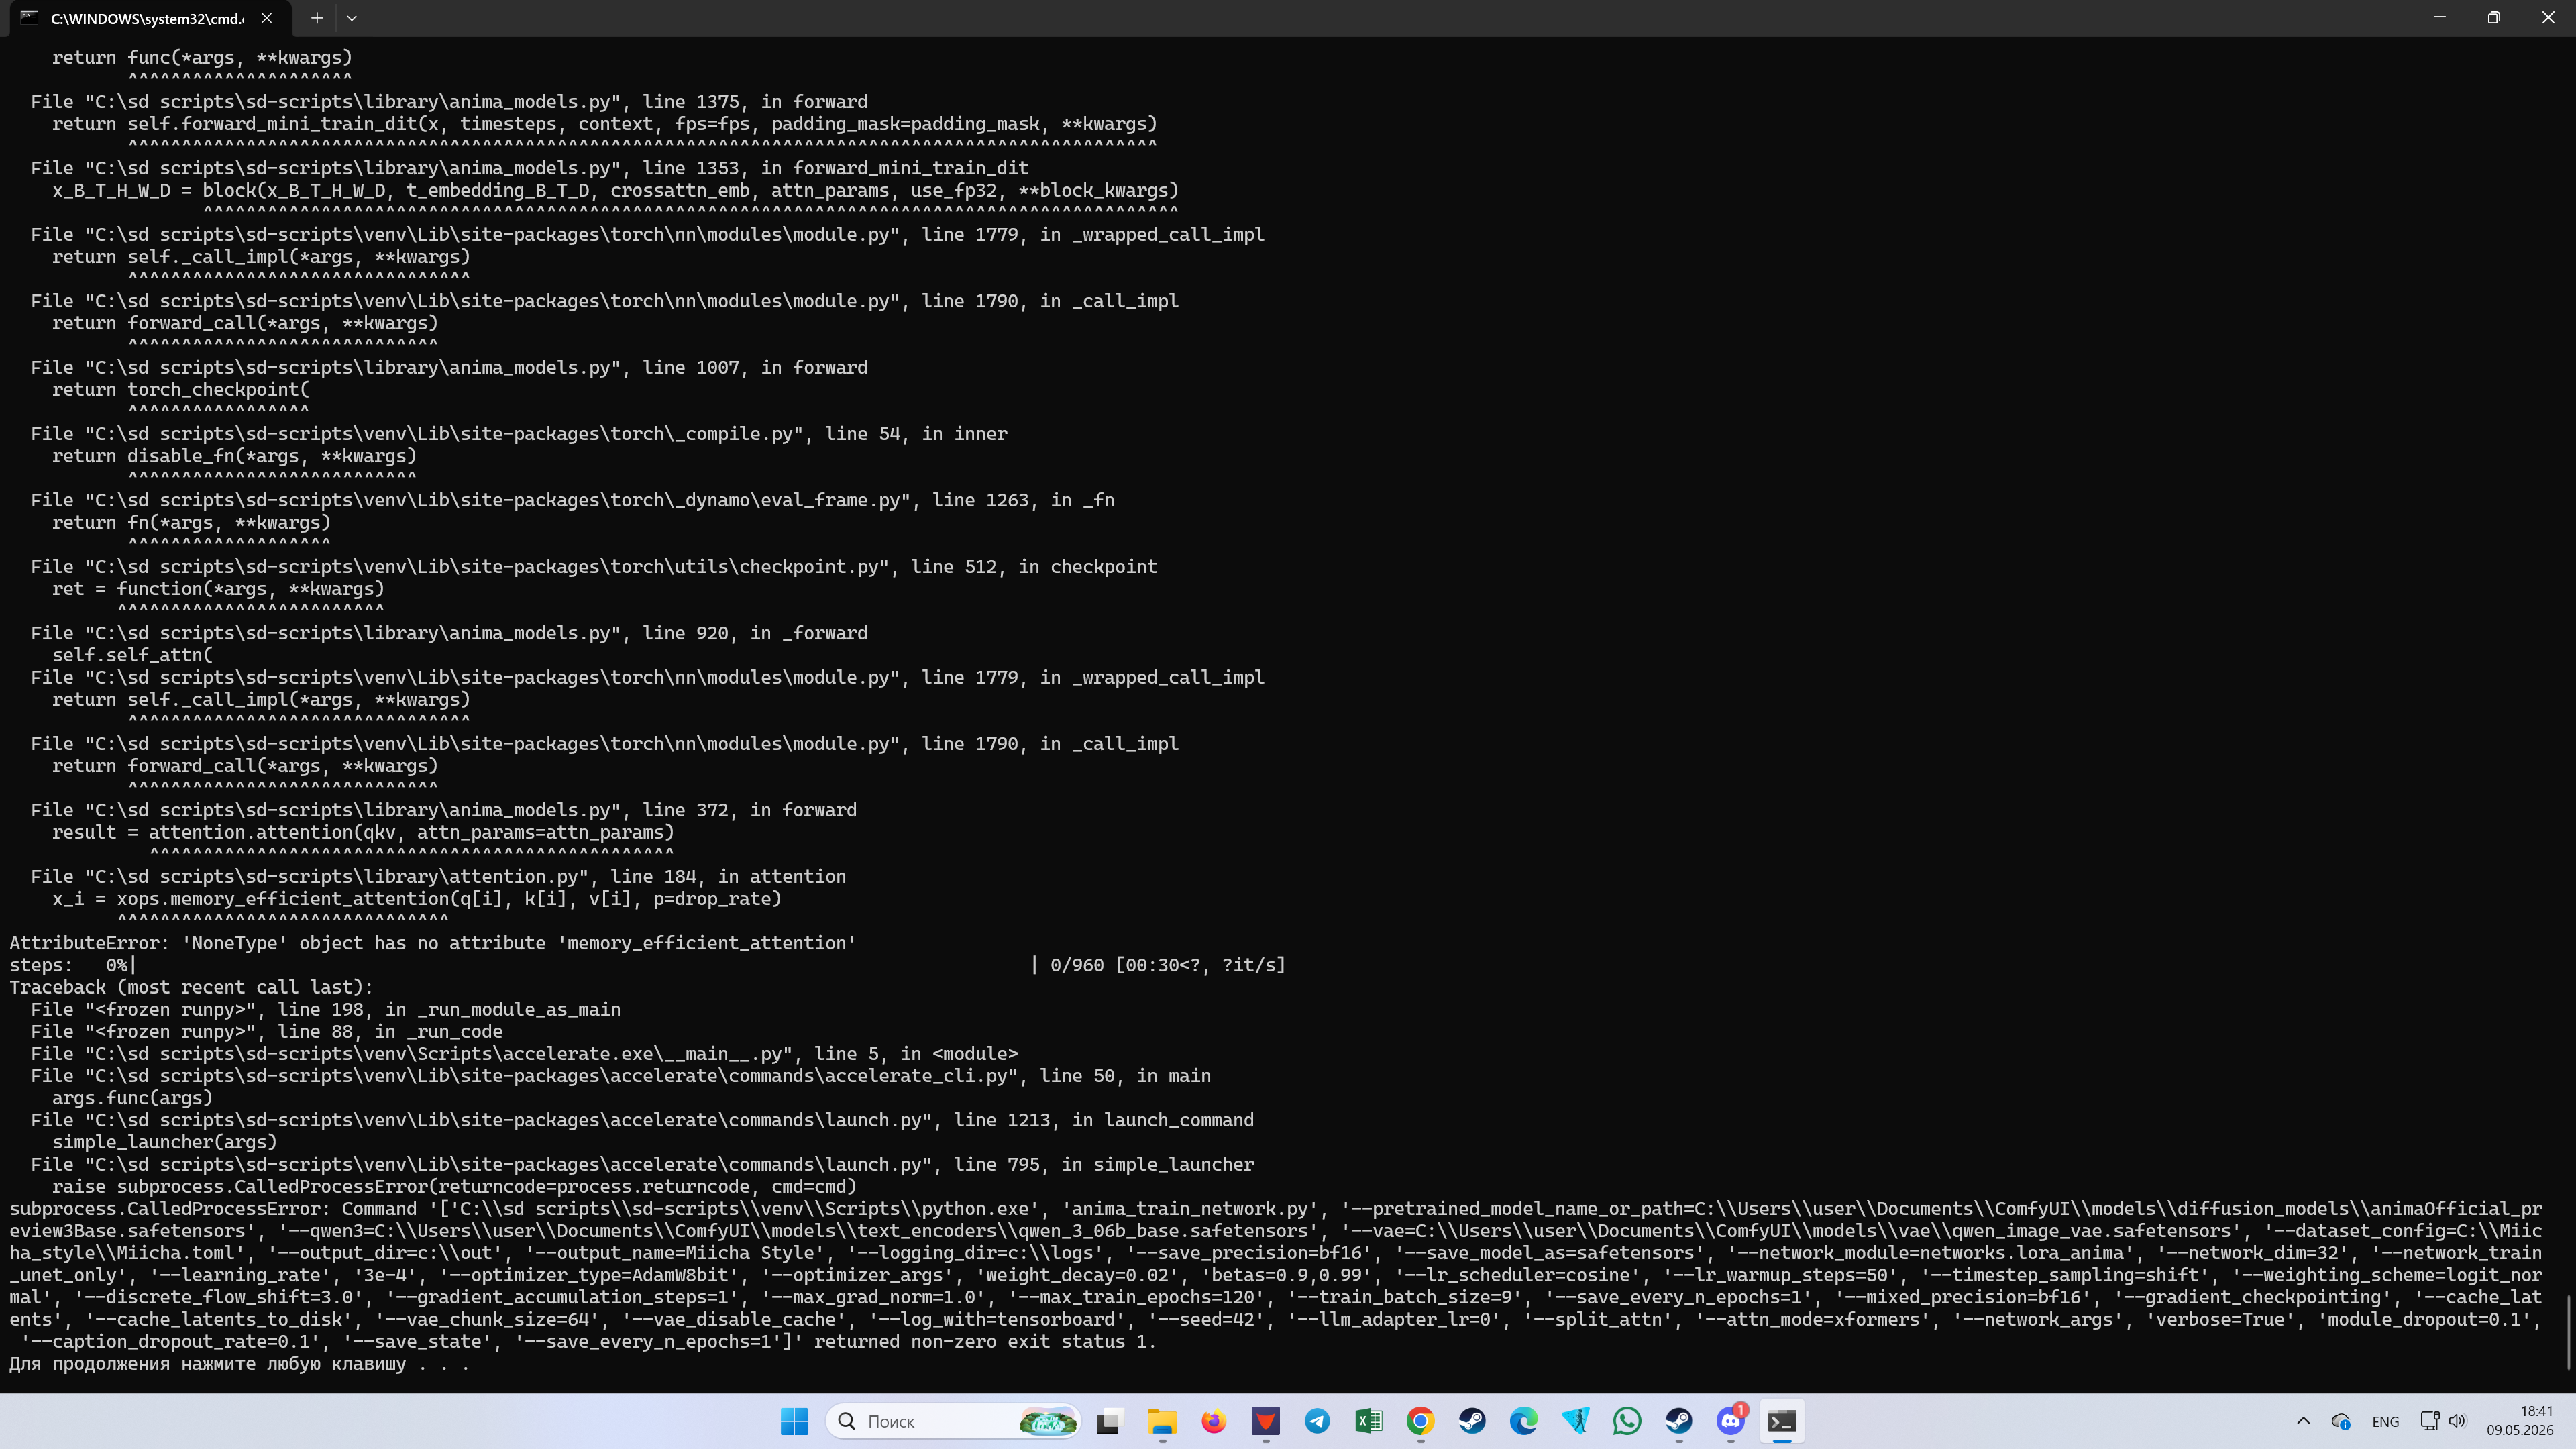Click the 'return torch_checkpoint(' code line

[180, 390]
